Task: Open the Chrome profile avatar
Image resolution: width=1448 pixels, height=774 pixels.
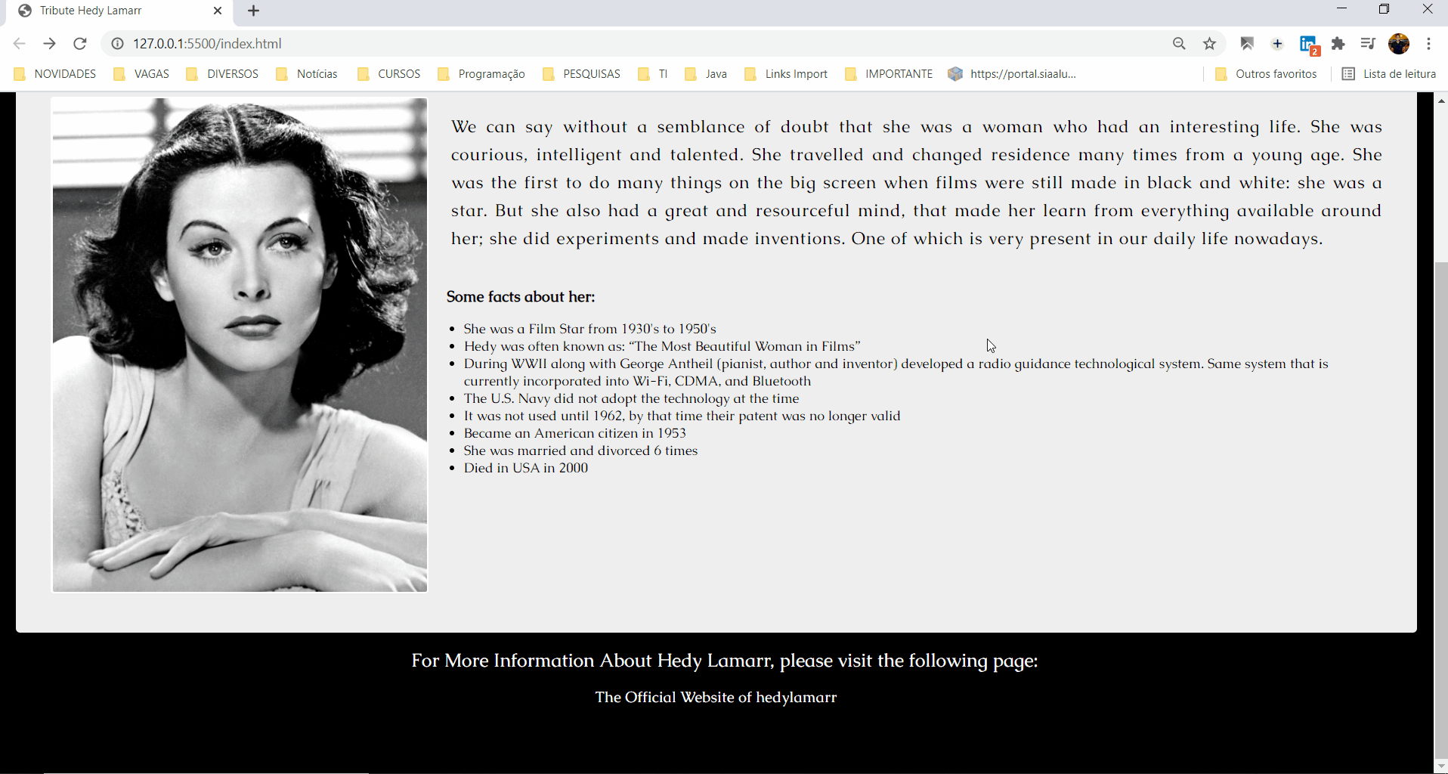Action: (1399, 44)
